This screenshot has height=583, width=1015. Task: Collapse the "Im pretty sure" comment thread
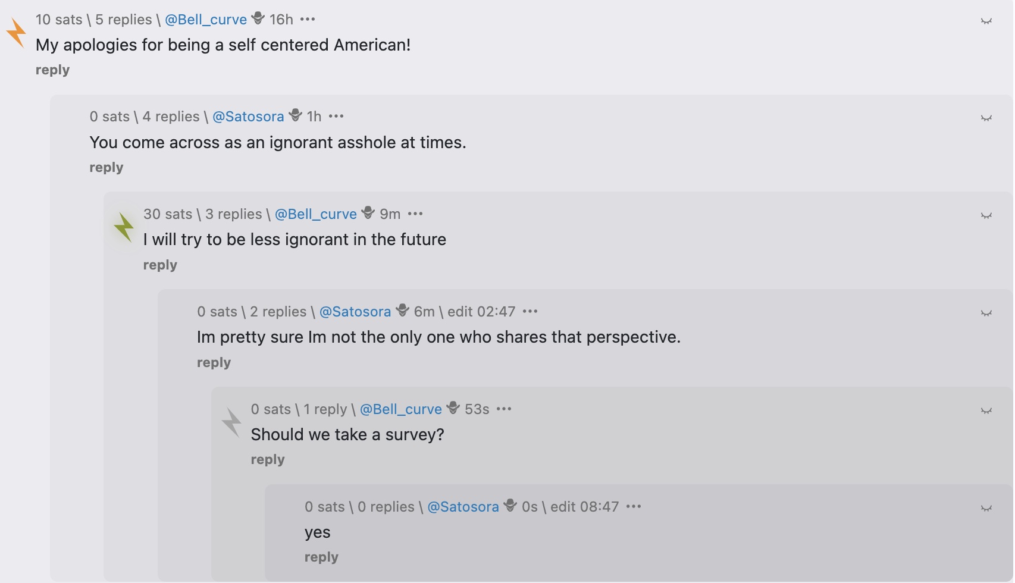986,314
